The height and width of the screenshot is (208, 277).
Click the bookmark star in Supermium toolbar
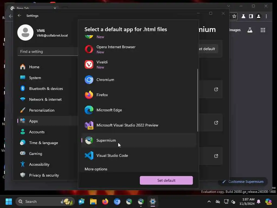pyautogui.click(x=234, y=17)
